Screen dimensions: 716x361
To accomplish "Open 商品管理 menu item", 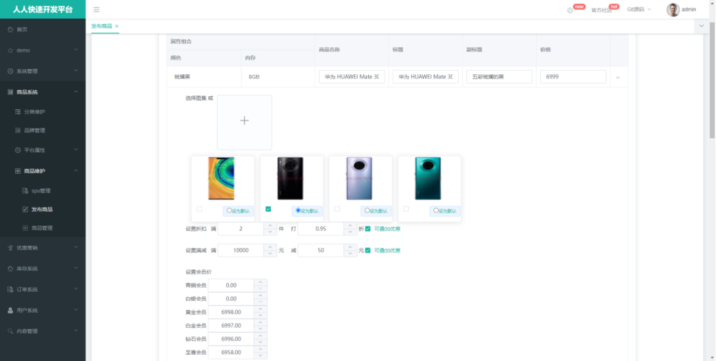I will (x=42, y=228).
